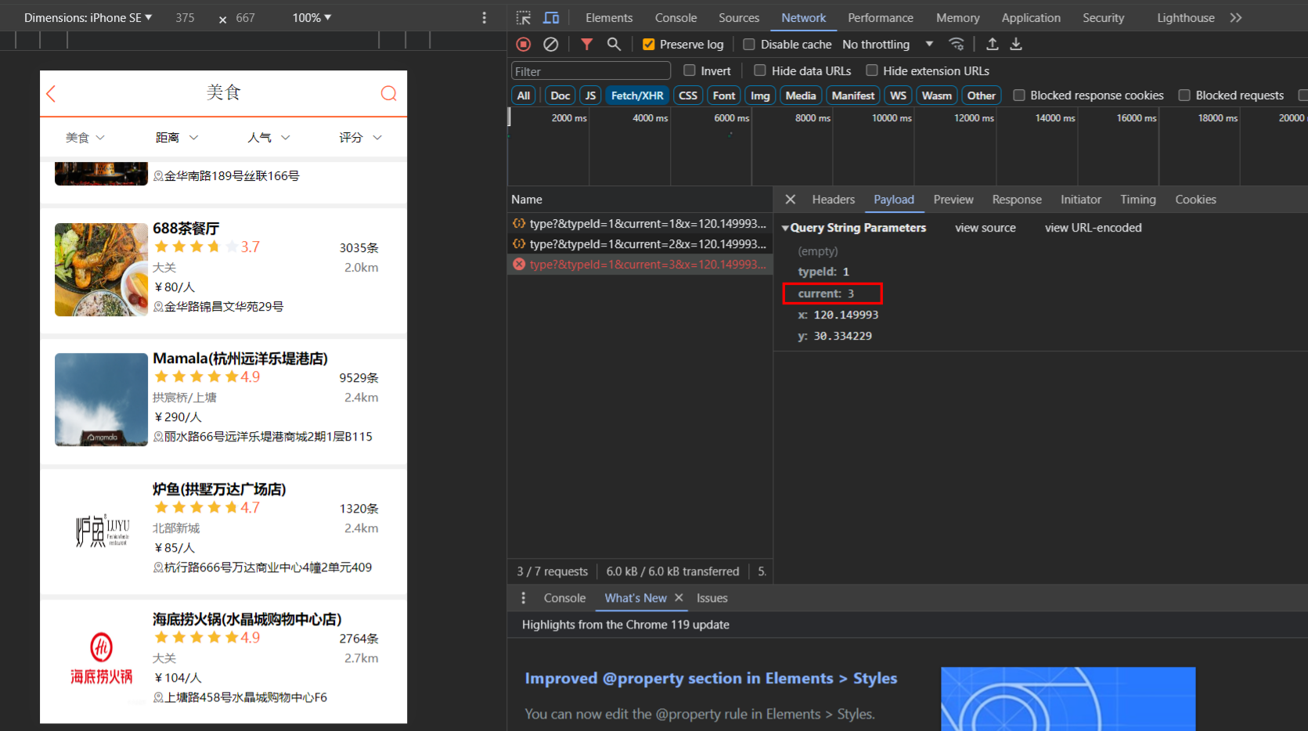This screenshot has height=731, width=1308.
Task: Toggle the network filter funnel icon
Action: [x=586, y=45]
